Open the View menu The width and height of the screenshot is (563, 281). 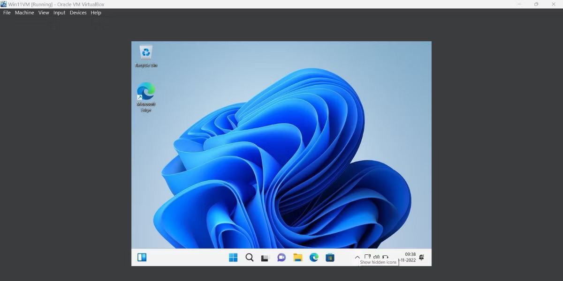point(44,13)
